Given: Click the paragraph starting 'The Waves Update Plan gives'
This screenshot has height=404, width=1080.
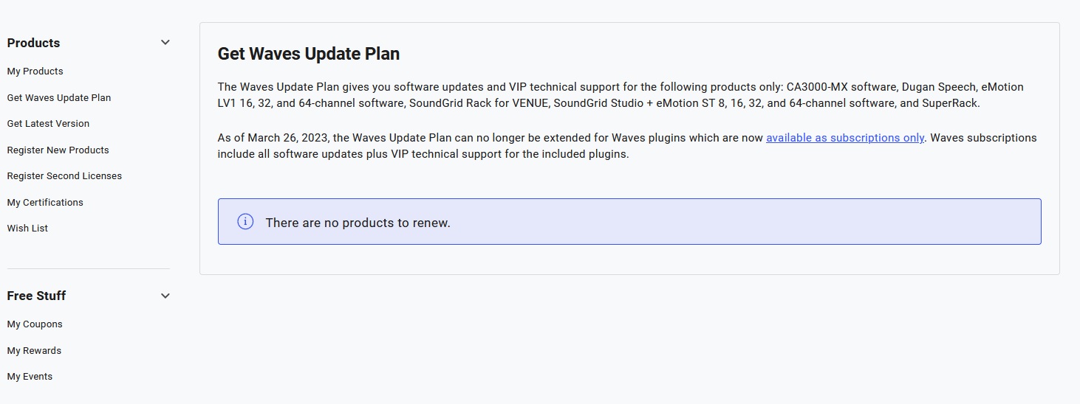Looking at the screenshot, I should [x=621, y=95].
